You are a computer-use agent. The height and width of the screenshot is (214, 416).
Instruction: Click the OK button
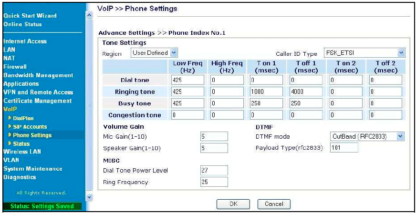pyautogui.click(x=233, y=204)
